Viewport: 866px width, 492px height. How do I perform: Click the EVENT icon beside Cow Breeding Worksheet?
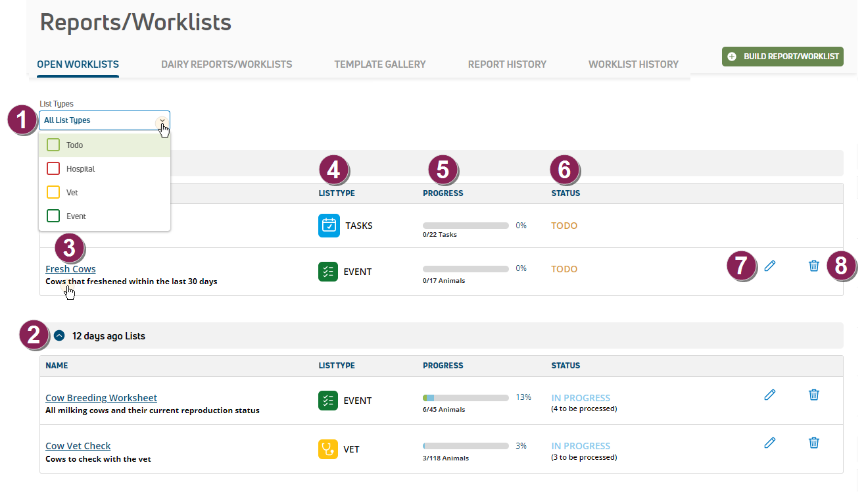[328, 400]
